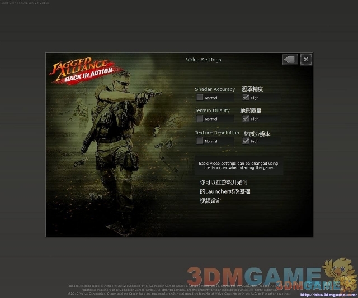Click the Shader Accuracy label

click(215, 89)
